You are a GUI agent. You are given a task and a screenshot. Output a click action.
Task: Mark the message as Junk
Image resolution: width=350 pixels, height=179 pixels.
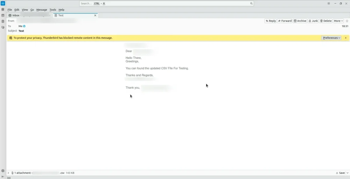click(x=313, y=21)
